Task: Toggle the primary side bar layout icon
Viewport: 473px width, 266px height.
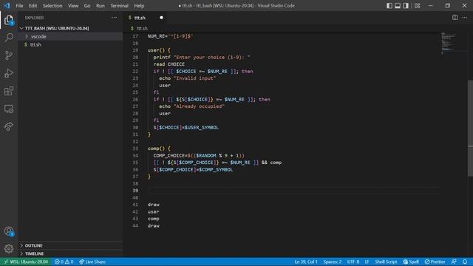Action: (x=389, y=5)
